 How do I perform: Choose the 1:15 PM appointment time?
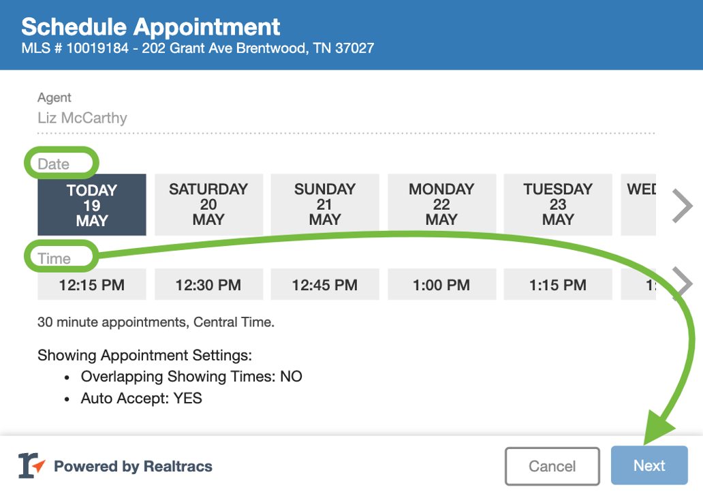(557, 284)
